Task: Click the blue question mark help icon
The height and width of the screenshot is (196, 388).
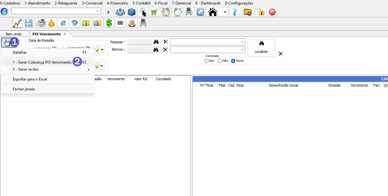Action: click(235, 12)
